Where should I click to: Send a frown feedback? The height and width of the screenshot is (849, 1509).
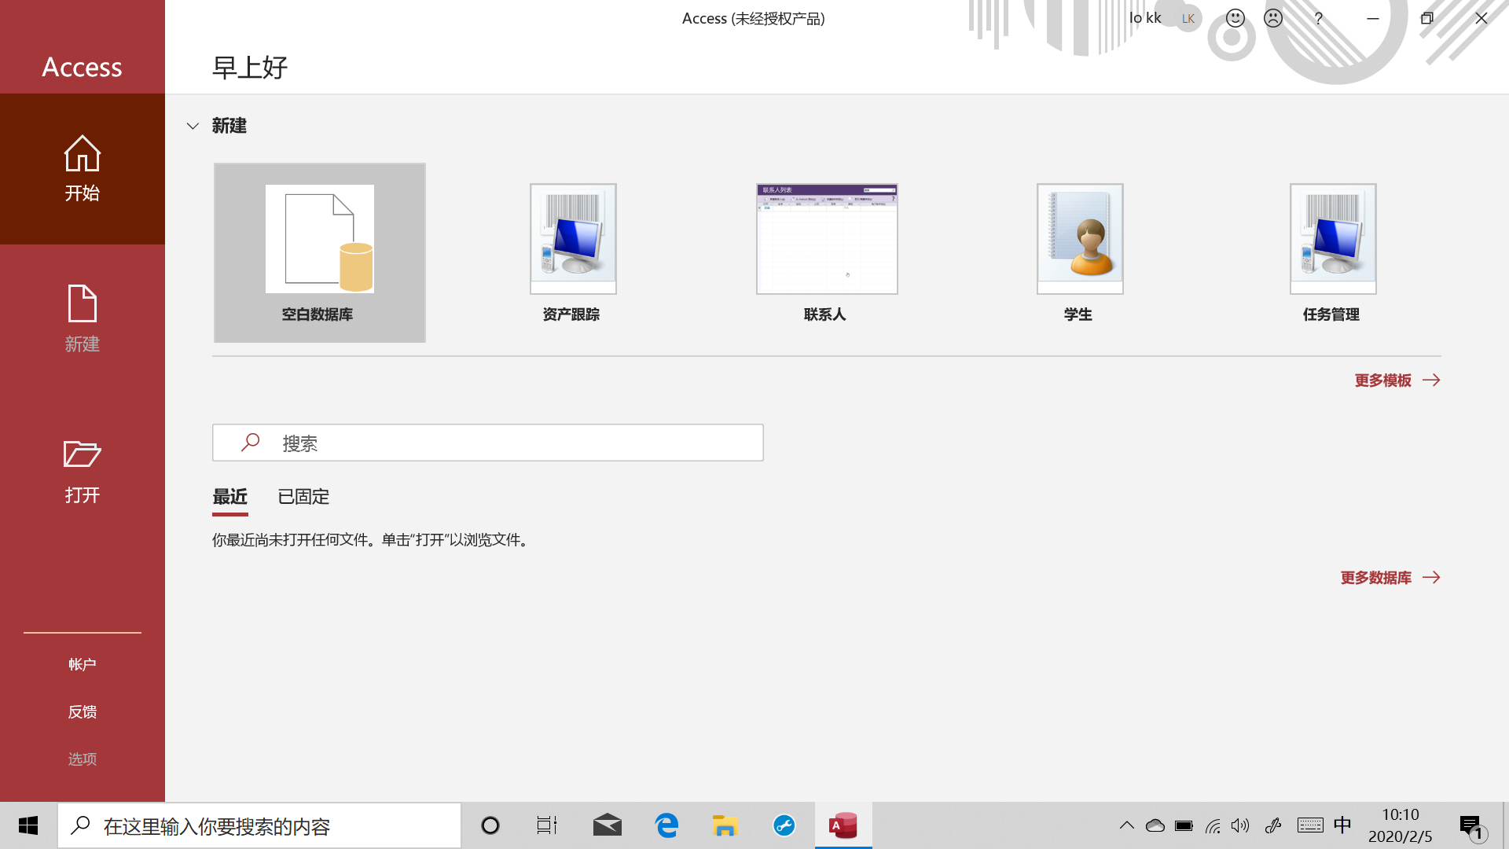coord(1273,18)
